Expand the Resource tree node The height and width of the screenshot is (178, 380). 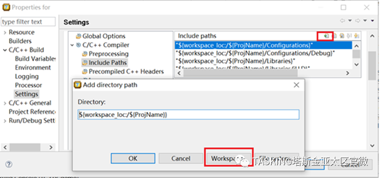point(5,32)
